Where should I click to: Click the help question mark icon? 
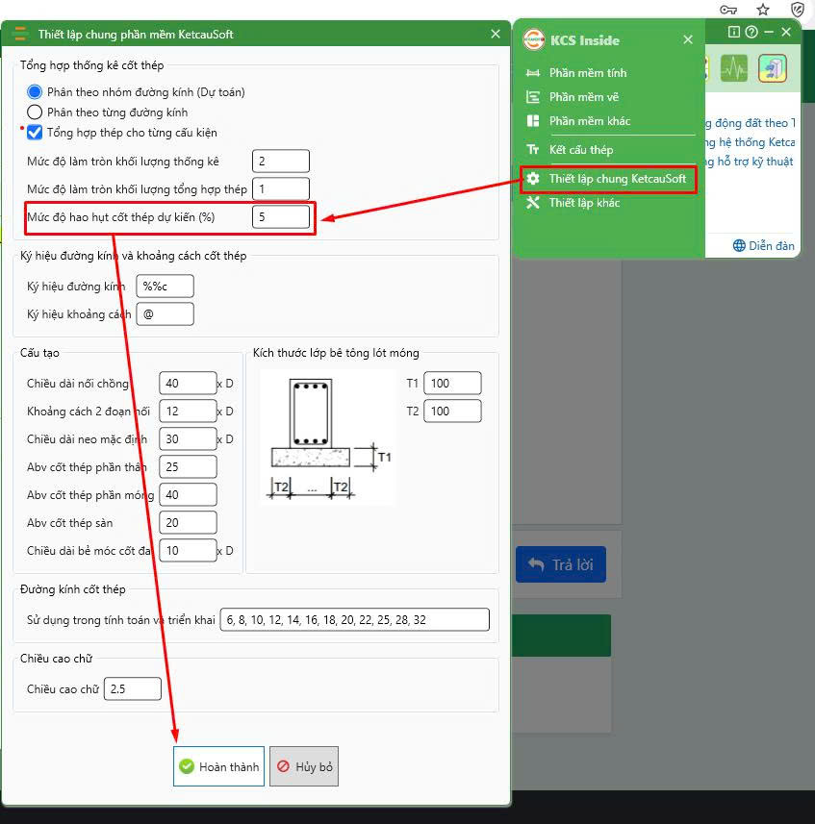coord(751,32)
